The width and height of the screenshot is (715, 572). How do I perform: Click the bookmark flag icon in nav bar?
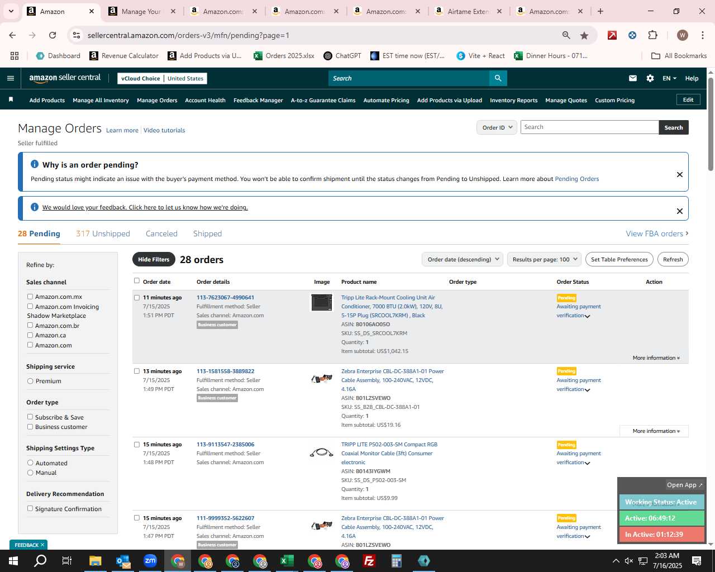click(11, 99)
